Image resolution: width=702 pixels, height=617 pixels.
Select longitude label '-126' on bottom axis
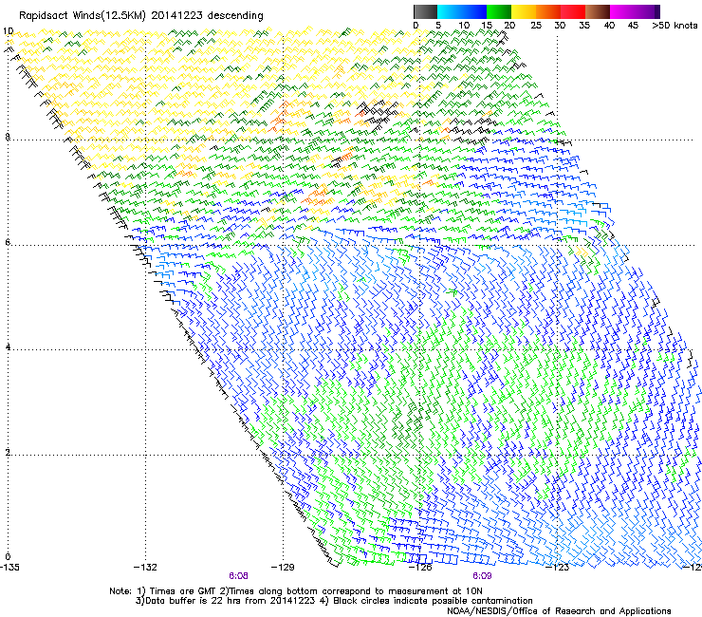[420, 568]
